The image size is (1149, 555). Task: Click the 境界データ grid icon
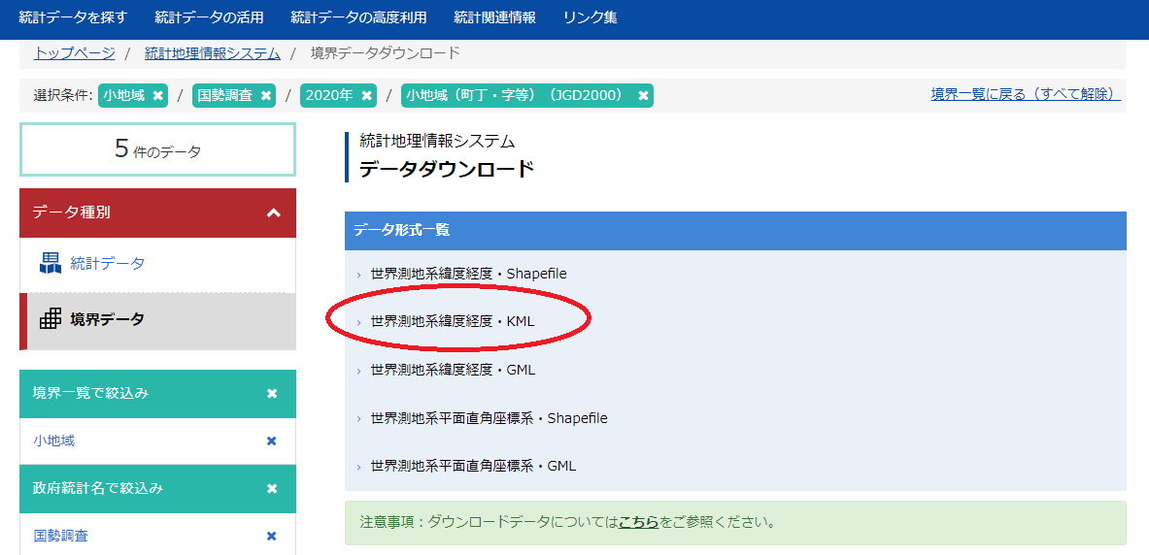50,319
